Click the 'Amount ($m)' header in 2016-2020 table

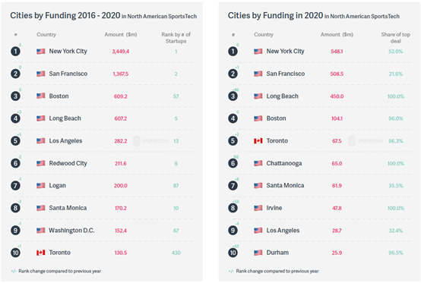click(x=121, y=35)
